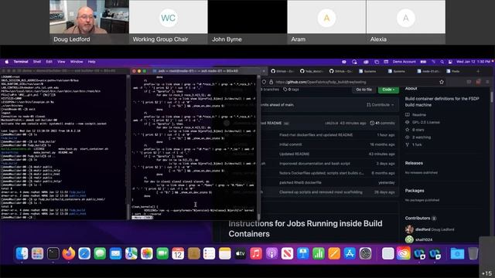Screen dimensions: 495x278
Task: Open Spotlight search in menu bar
Action: coord(442,62)
